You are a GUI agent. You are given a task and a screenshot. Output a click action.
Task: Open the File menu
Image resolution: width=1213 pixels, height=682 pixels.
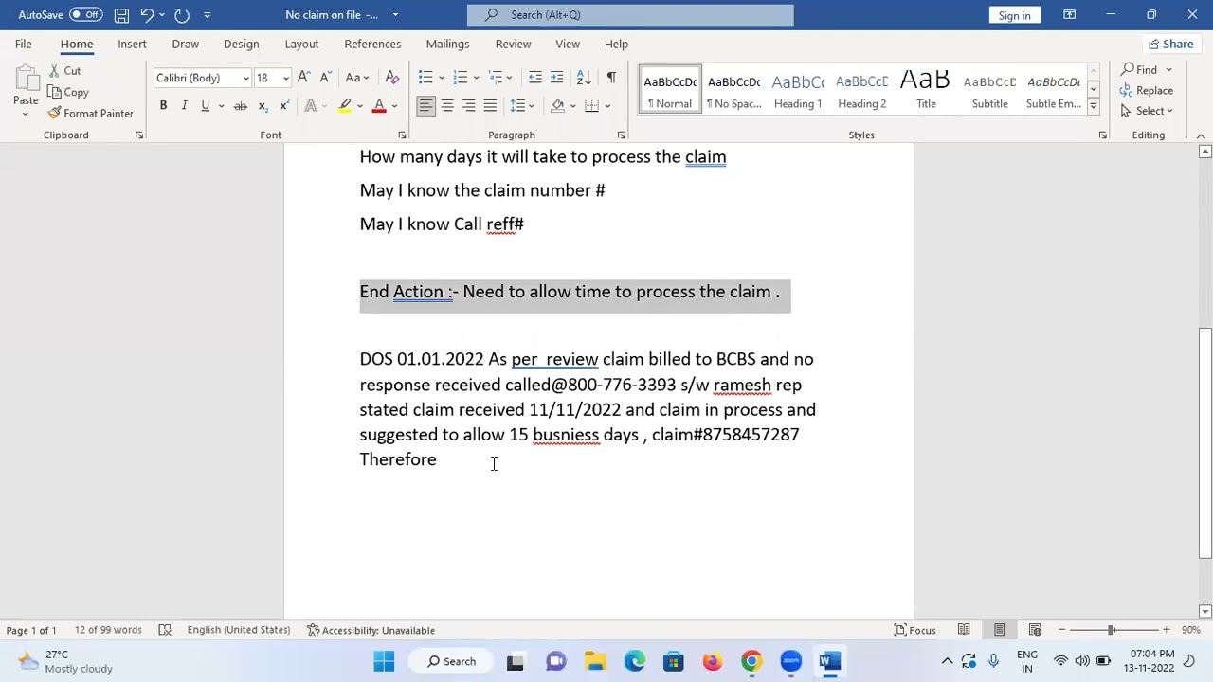tap(23, 44)
